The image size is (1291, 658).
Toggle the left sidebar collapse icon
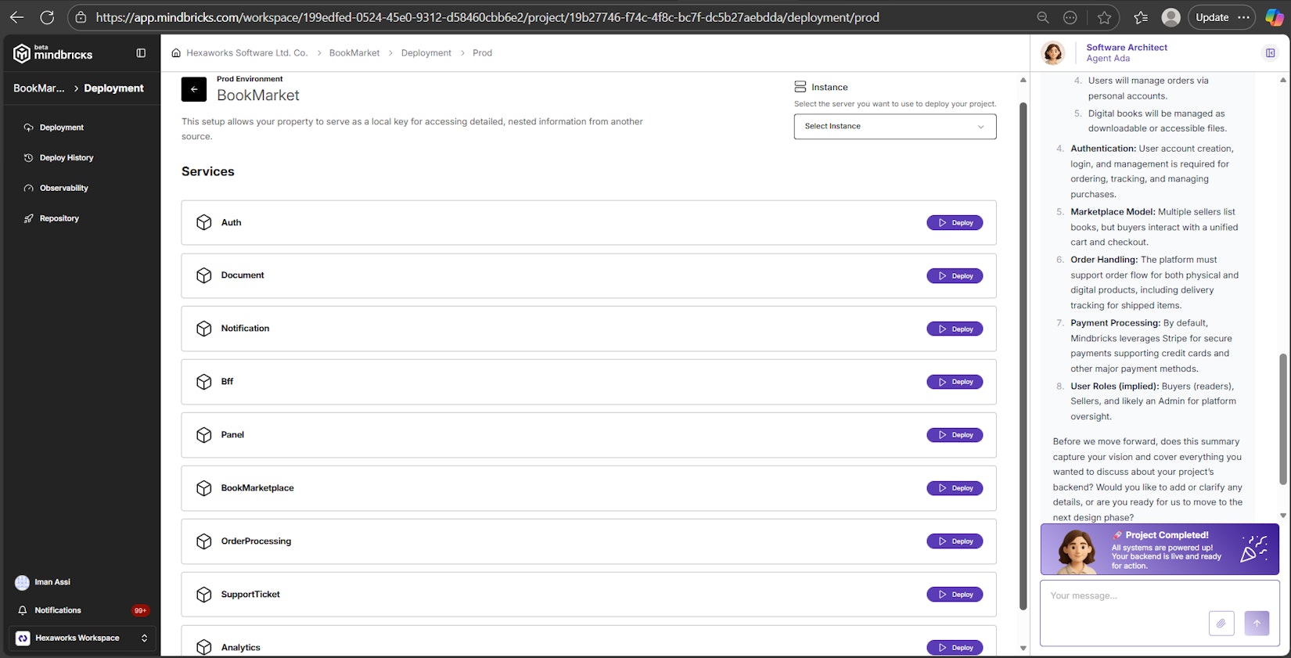(x=141, y=53)
